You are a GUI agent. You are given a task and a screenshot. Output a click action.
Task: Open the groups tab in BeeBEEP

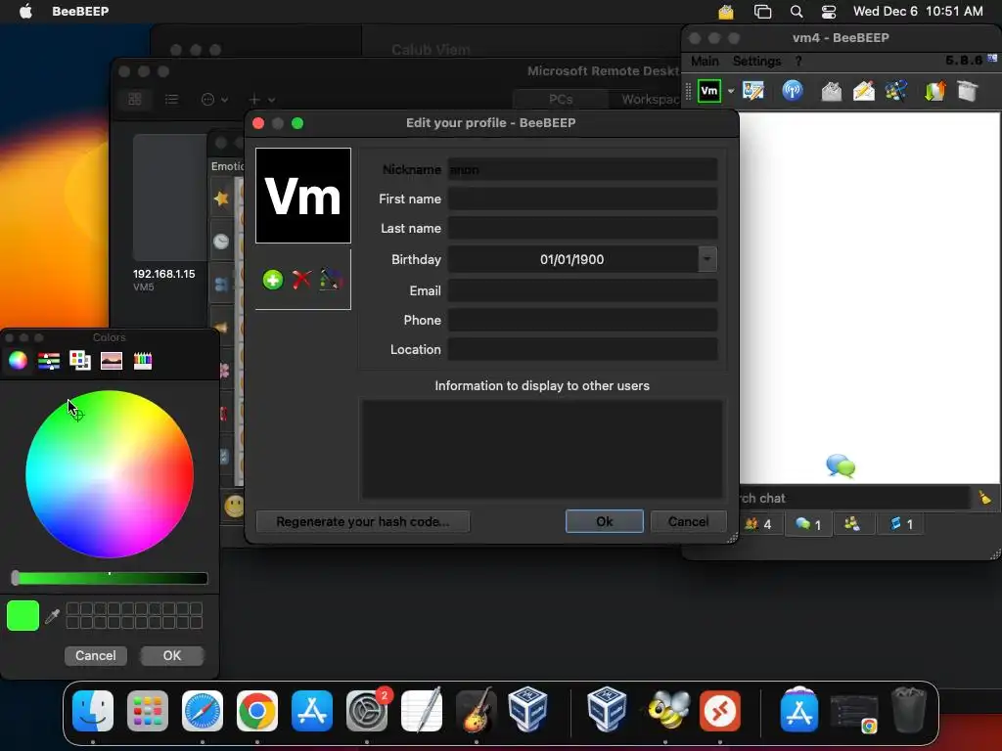[x=852, y=524]
